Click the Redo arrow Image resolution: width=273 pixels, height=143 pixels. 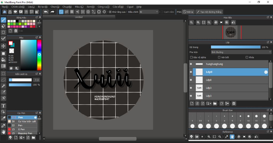52,12
